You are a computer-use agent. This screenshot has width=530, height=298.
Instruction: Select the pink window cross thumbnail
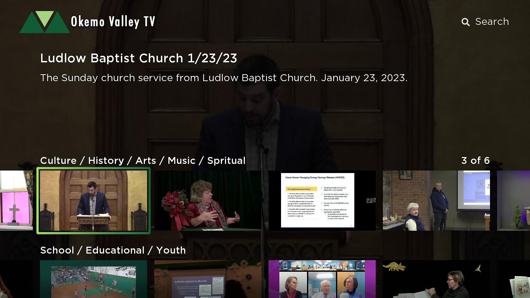(16, 201)
